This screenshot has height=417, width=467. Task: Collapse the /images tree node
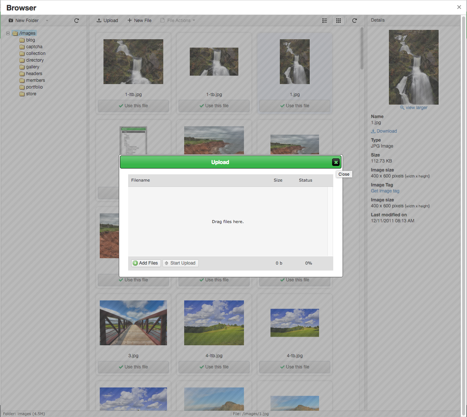pyautogui.click(x=7, y=33)
